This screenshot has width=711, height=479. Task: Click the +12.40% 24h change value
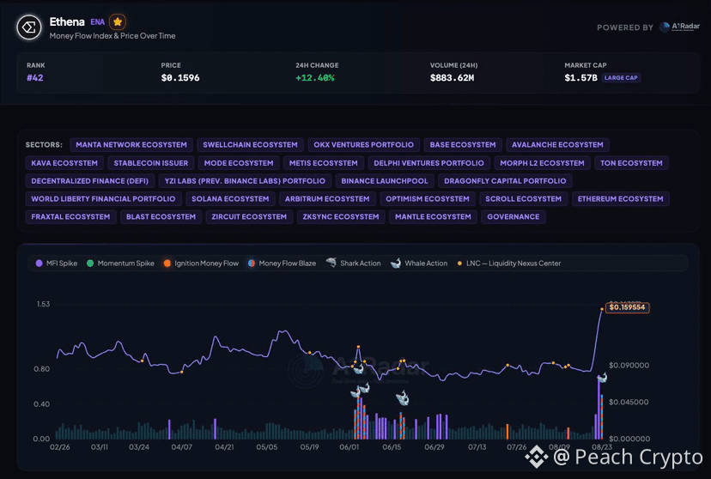coord(314,78)
